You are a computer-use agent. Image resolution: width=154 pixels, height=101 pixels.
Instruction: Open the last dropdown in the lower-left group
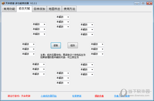click(x=38, y=74)
